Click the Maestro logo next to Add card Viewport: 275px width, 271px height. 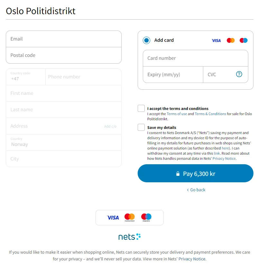(243, 40)
